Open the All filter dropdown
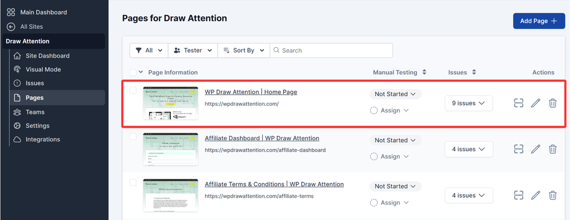The width and height of the screenshot is (570, 220). [x=149, y=51]
